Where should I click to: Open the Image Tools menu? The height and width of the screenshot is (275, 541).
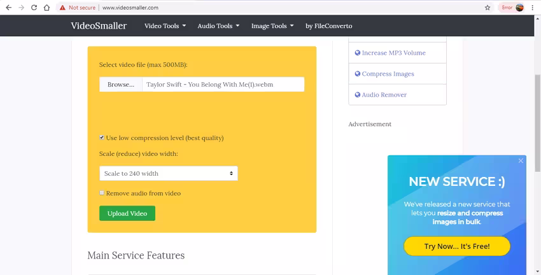[x=272, y=26]
